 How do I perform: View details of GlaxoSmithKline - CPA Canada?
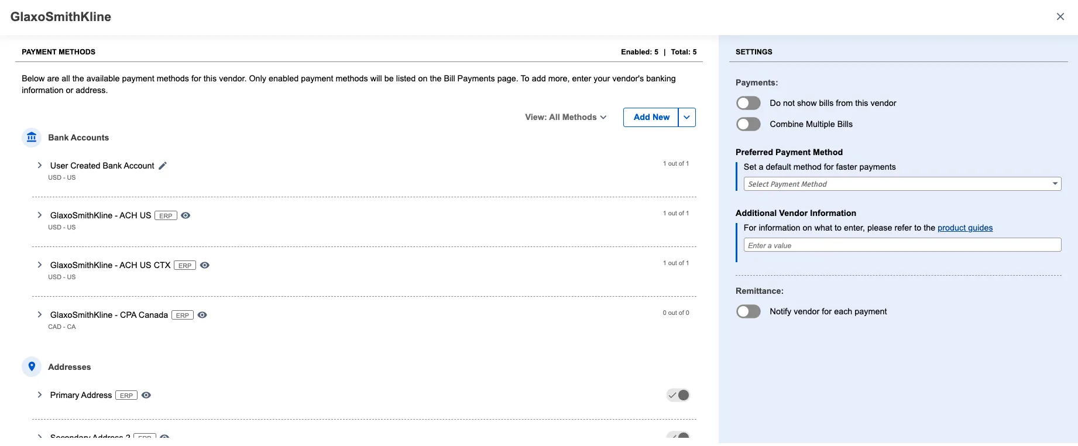point(202,315)
